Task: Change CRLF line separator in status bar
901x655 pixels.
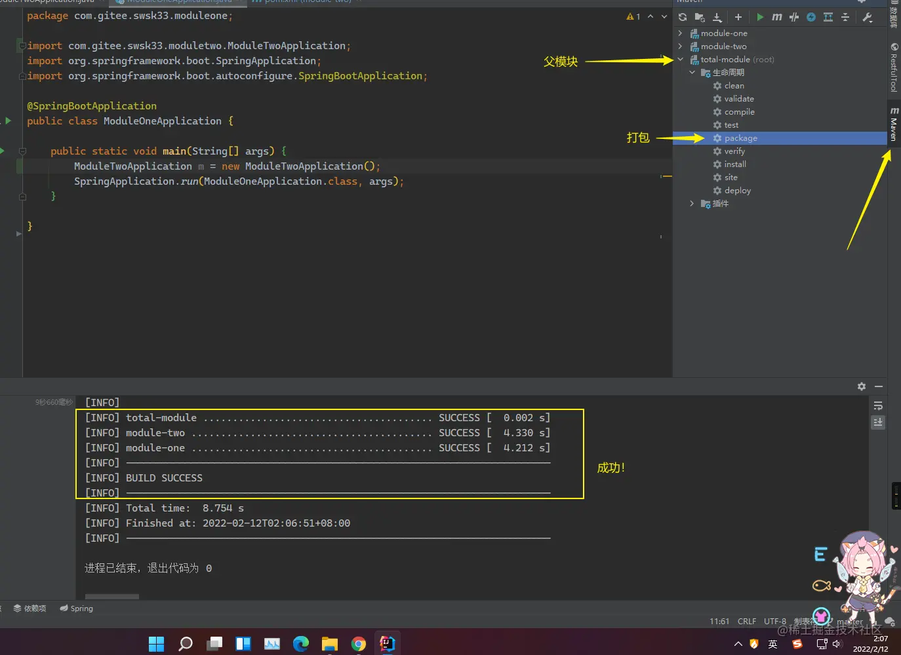Action: click(x=747, y=621)
